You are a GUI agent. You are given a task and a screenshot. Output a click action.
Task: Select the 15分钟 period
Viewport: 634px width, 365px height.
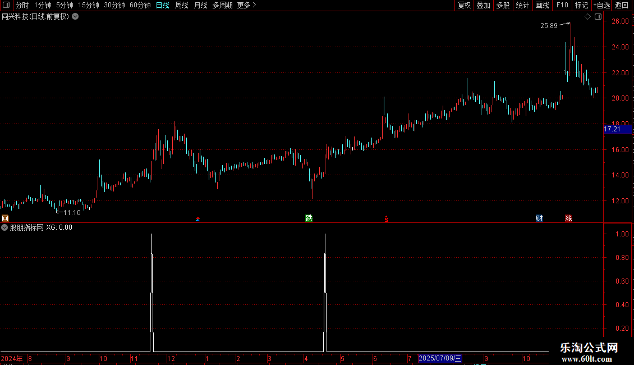point(89,5)
